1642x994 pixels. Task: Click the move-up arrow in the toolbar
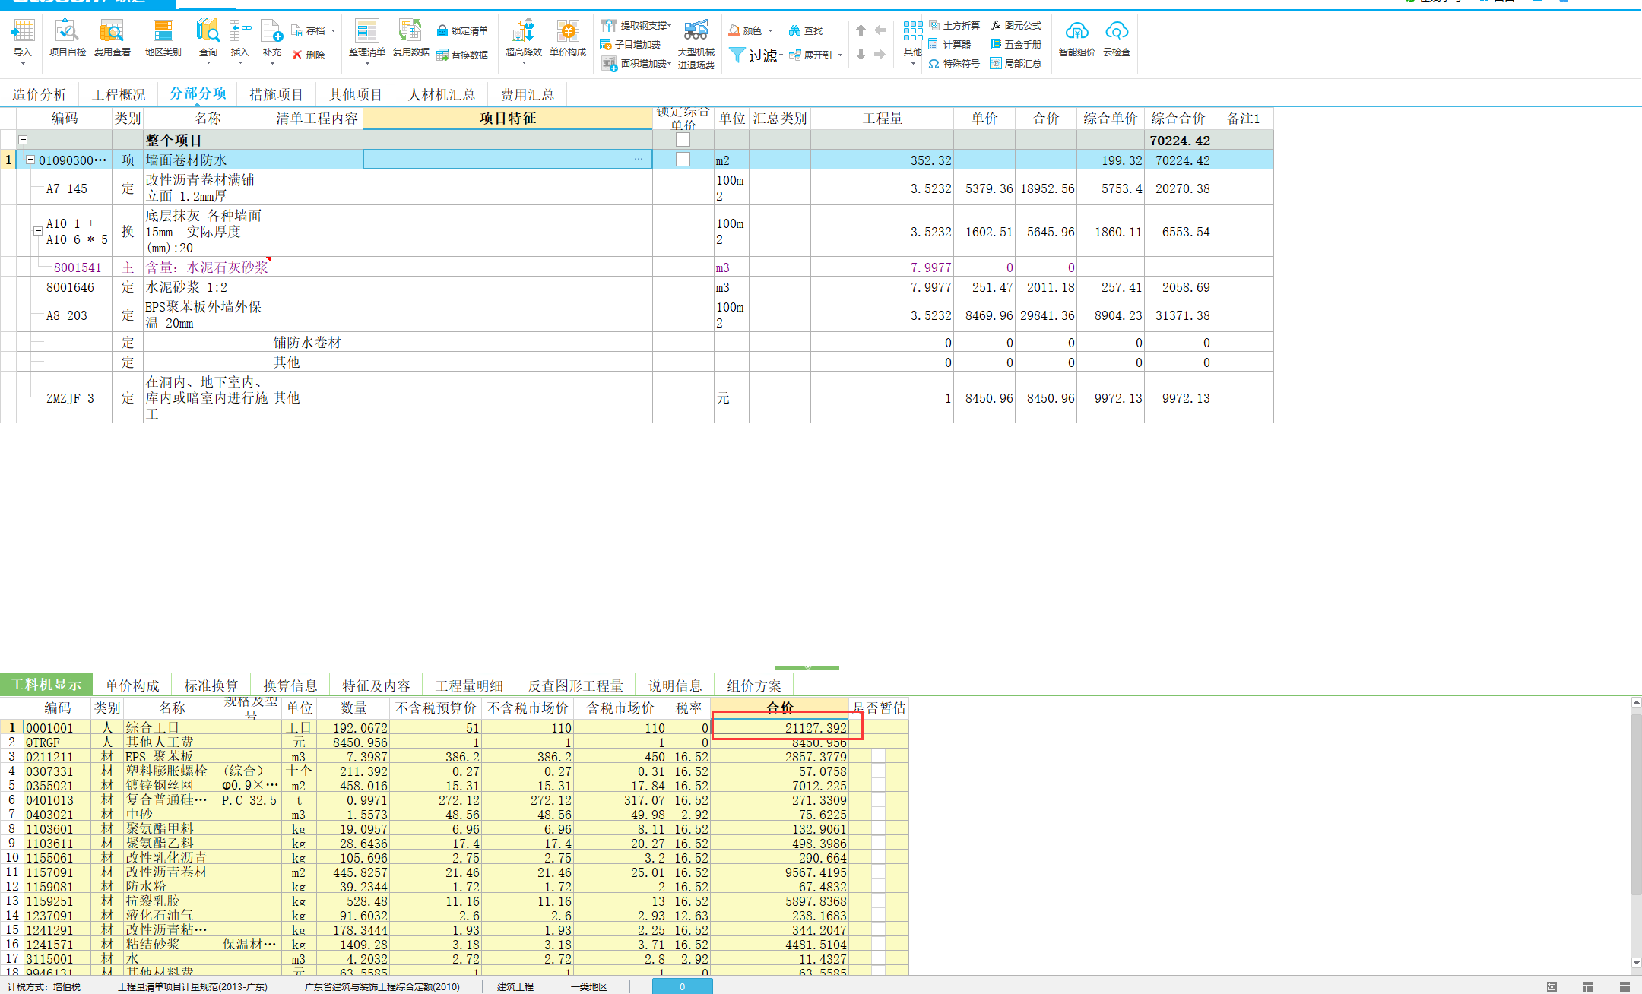[861, 30]
